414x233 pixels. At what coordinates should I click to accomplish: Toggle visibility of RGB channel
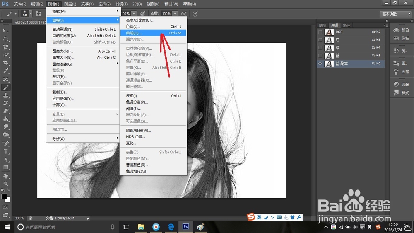pyautogui.click(x=320, y=32)
